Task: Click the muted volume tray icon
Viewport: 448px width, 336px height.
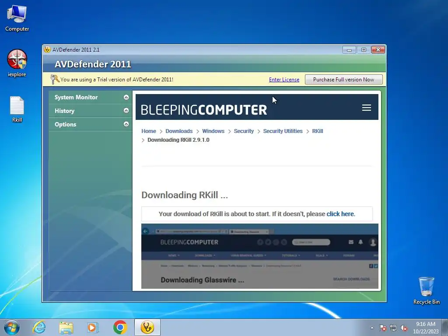Action: pos(404,328)
